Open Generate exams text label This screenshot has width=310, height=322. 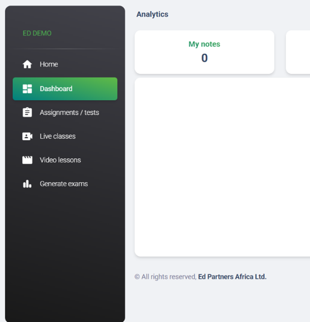click(63, 184)
